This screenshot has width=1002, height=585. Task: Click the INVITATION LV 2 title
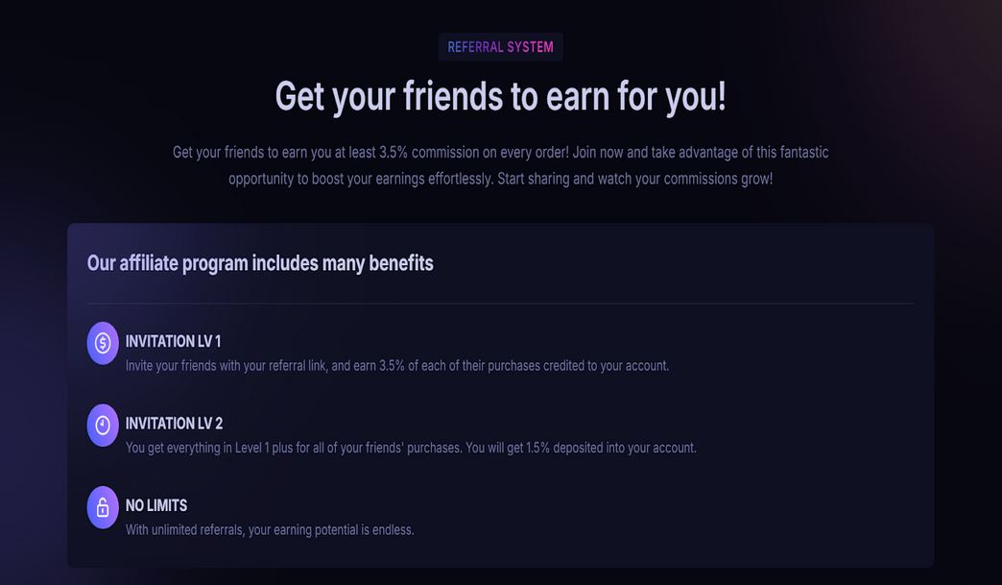point(174,424)
